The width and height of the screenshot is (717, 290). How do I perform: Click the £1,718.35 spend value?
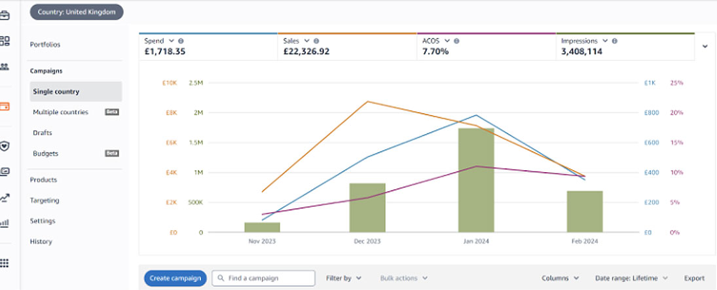tap(164, 52)
